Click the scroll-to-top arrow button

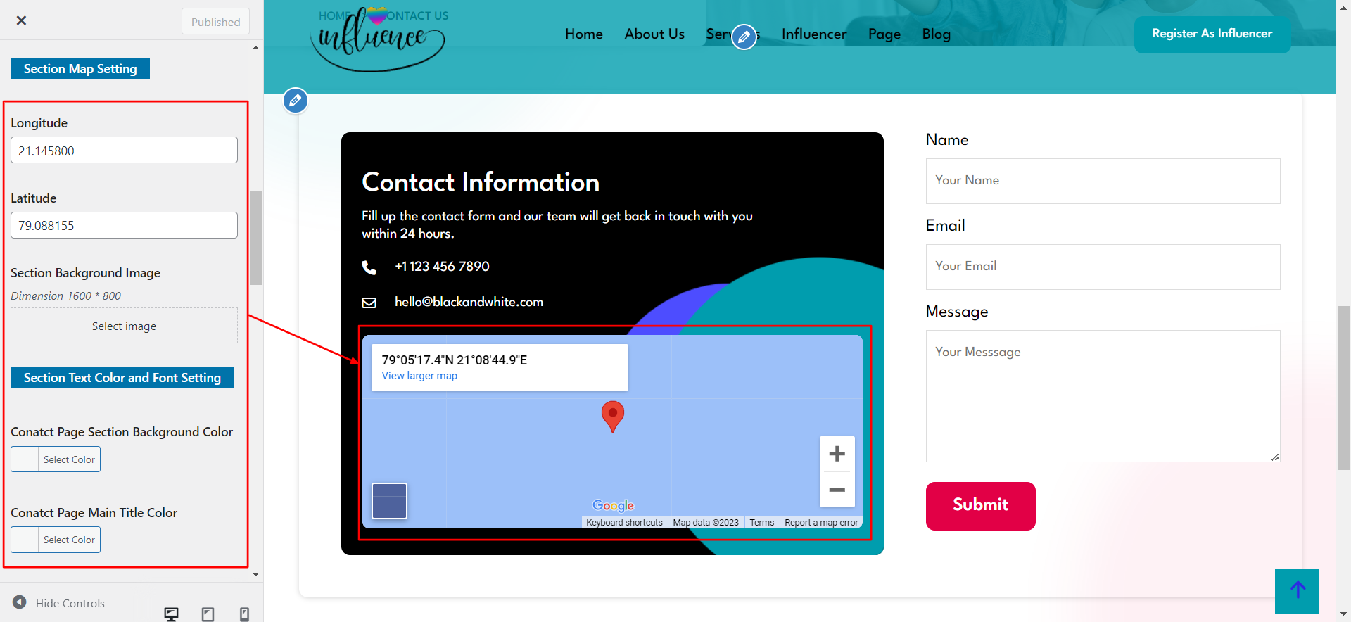click(1296, 590)
